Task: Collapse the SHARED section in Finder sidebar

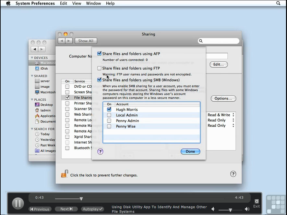Action: tap(32, 76)
